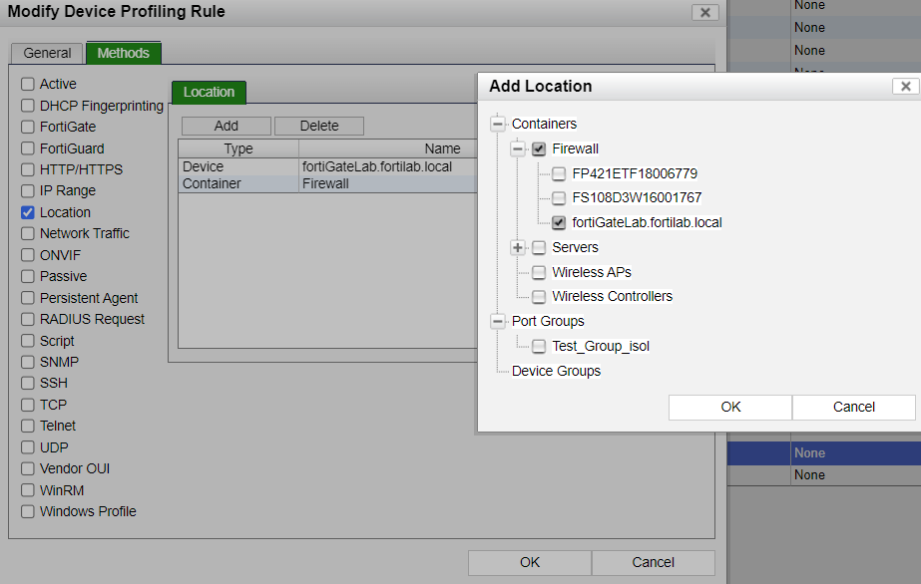Enable the DHCP Fingerprinting method
Image resolution: width=921 pixels, height=584 pixels.
coord(28,106)
